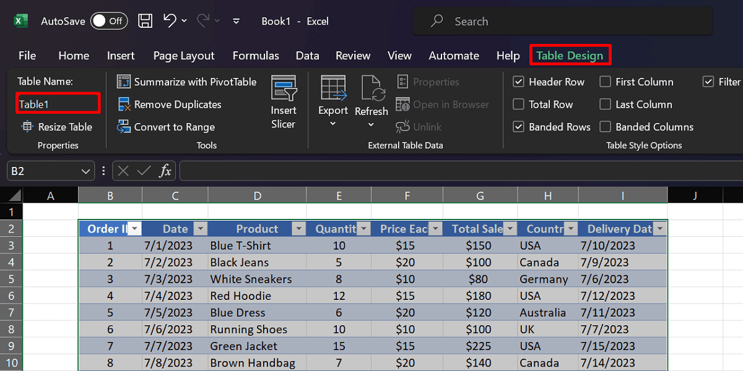Click Remove Duplicates tool
Viewport: 743px width, 371px height.
169,104
